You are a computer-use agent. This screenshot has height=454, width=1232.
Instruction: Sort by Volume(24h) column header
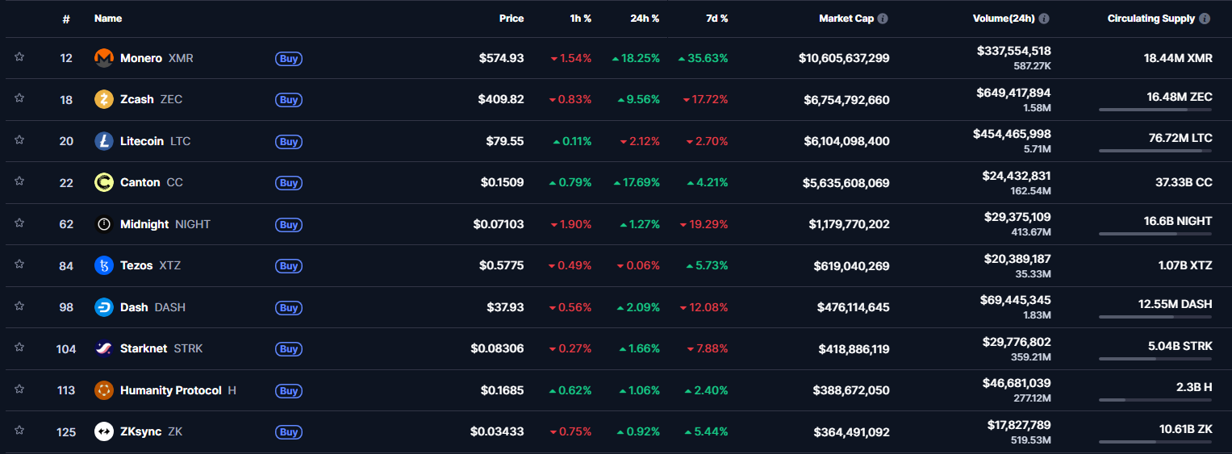(x=1004, y=19)
